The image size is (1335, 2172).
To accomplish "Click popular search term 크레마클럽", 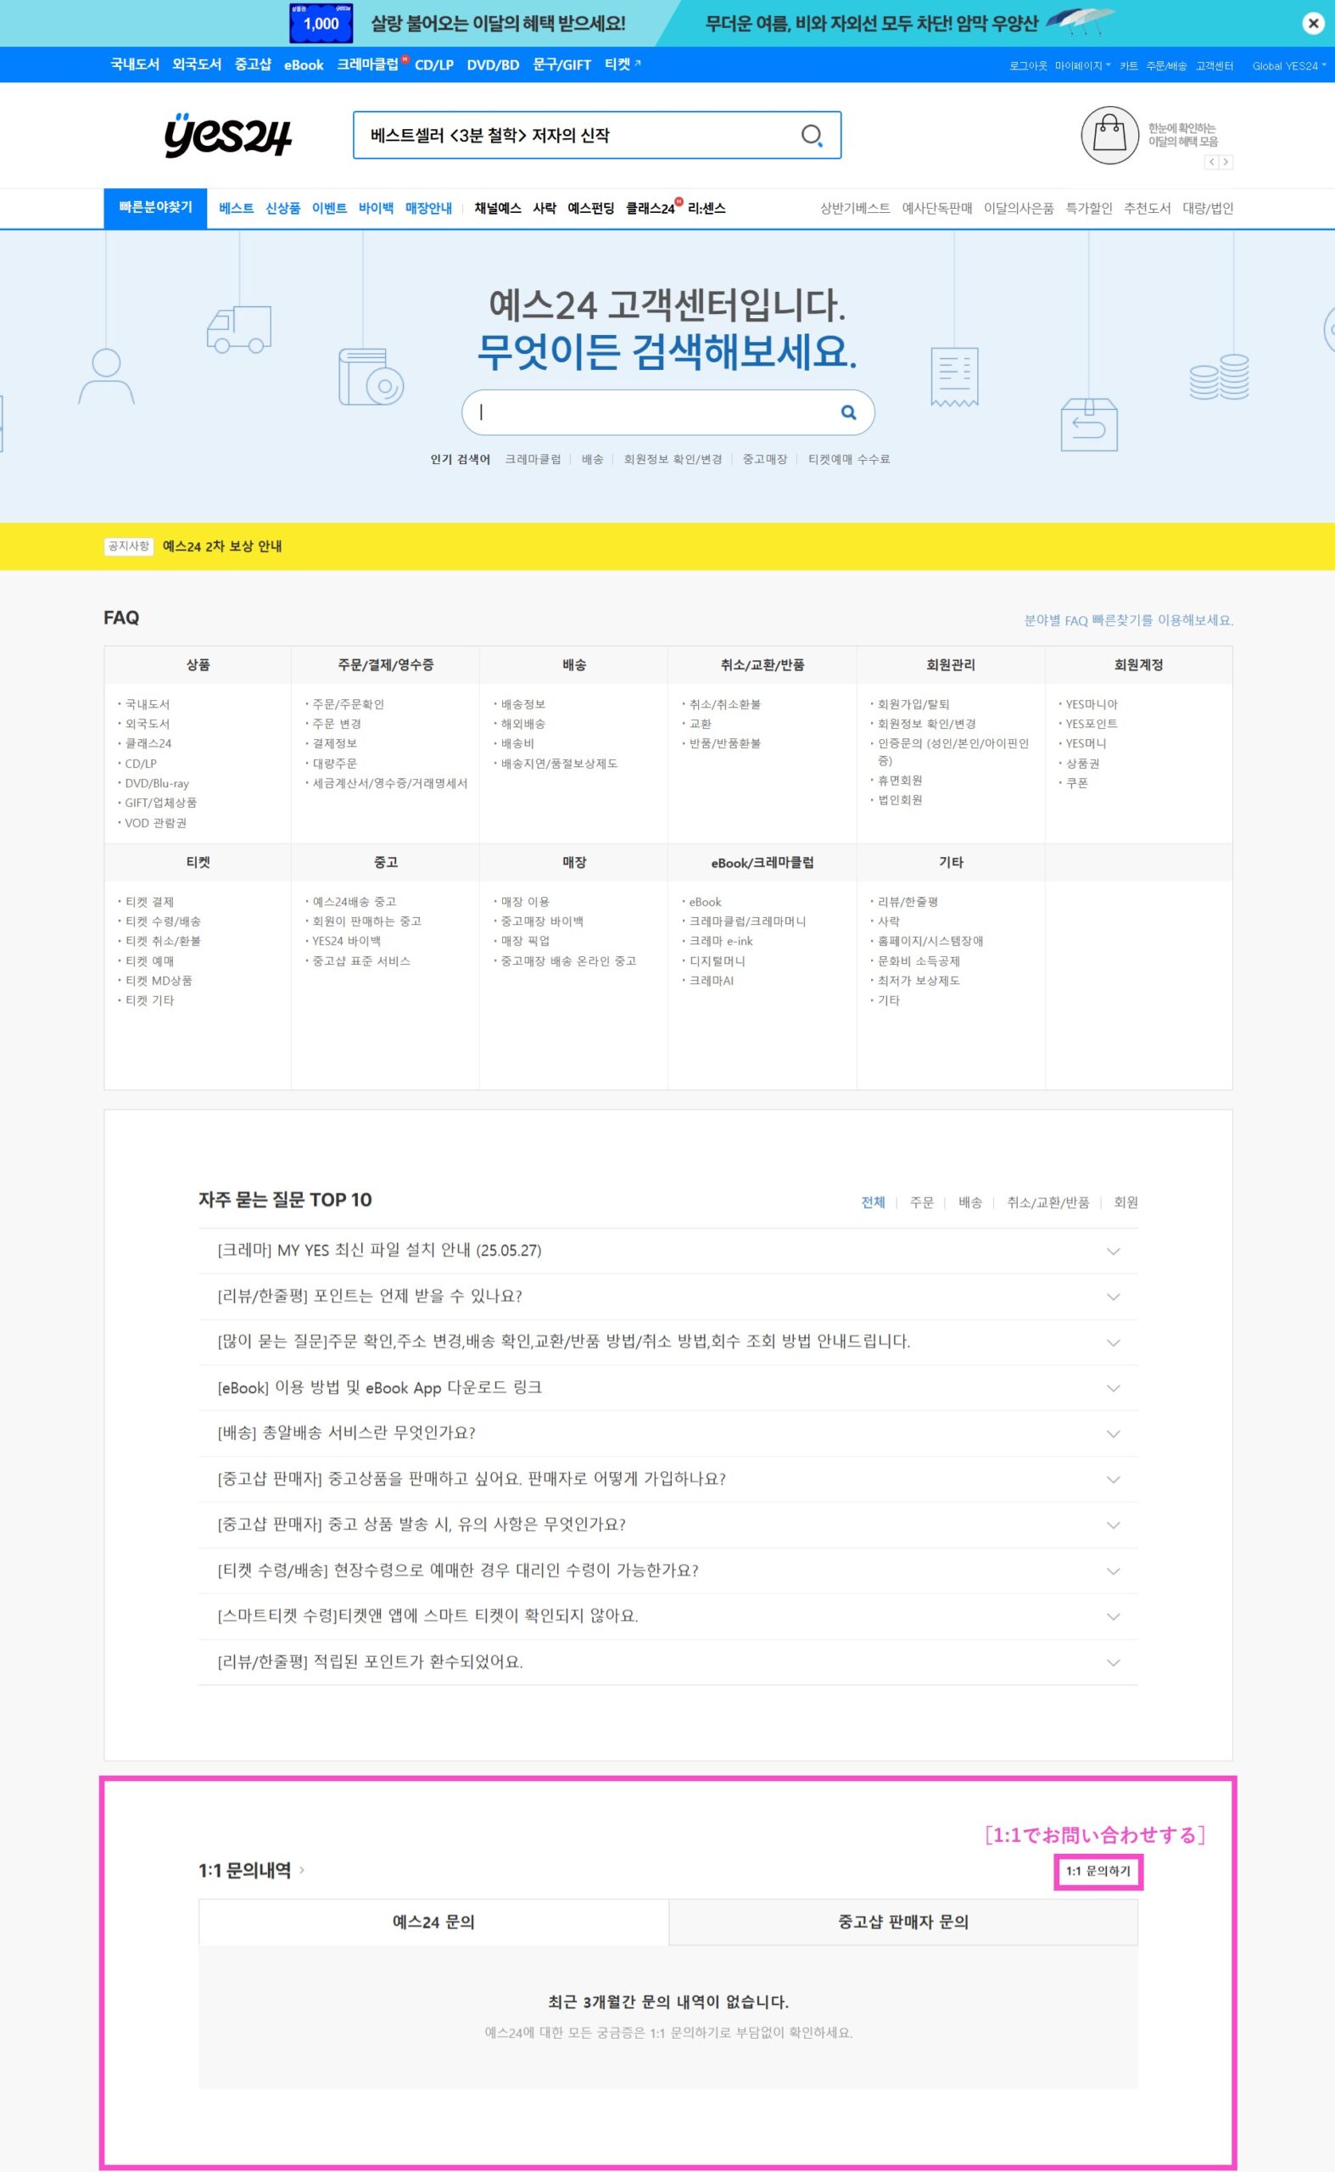I will tap(533, 459).
